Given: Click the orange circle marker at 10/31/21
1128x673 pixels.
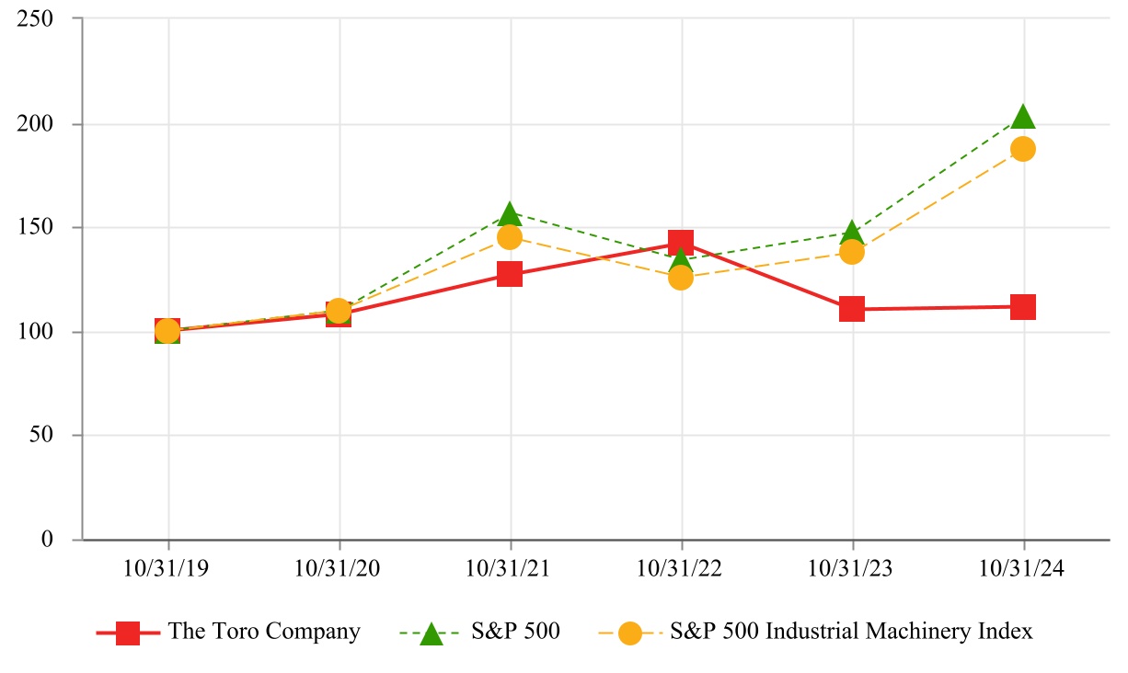Looking at the screenshot, I should coord(510,237).
